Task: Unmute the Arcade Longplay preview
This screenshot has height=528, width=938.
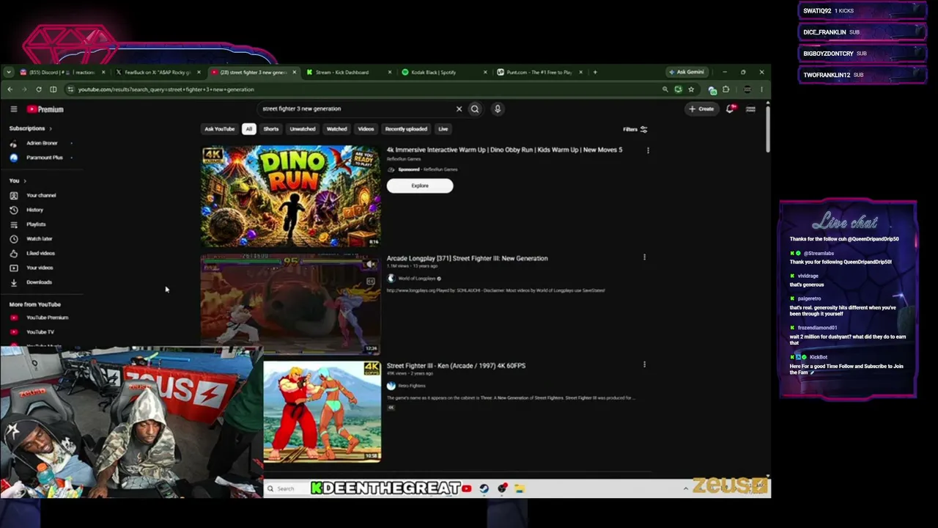Action: (371, 264)
